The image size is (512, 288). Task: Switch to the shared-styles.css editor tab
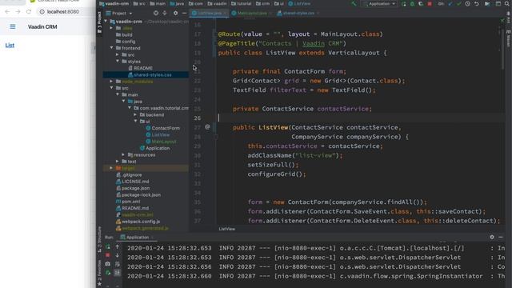pos(298,14)
